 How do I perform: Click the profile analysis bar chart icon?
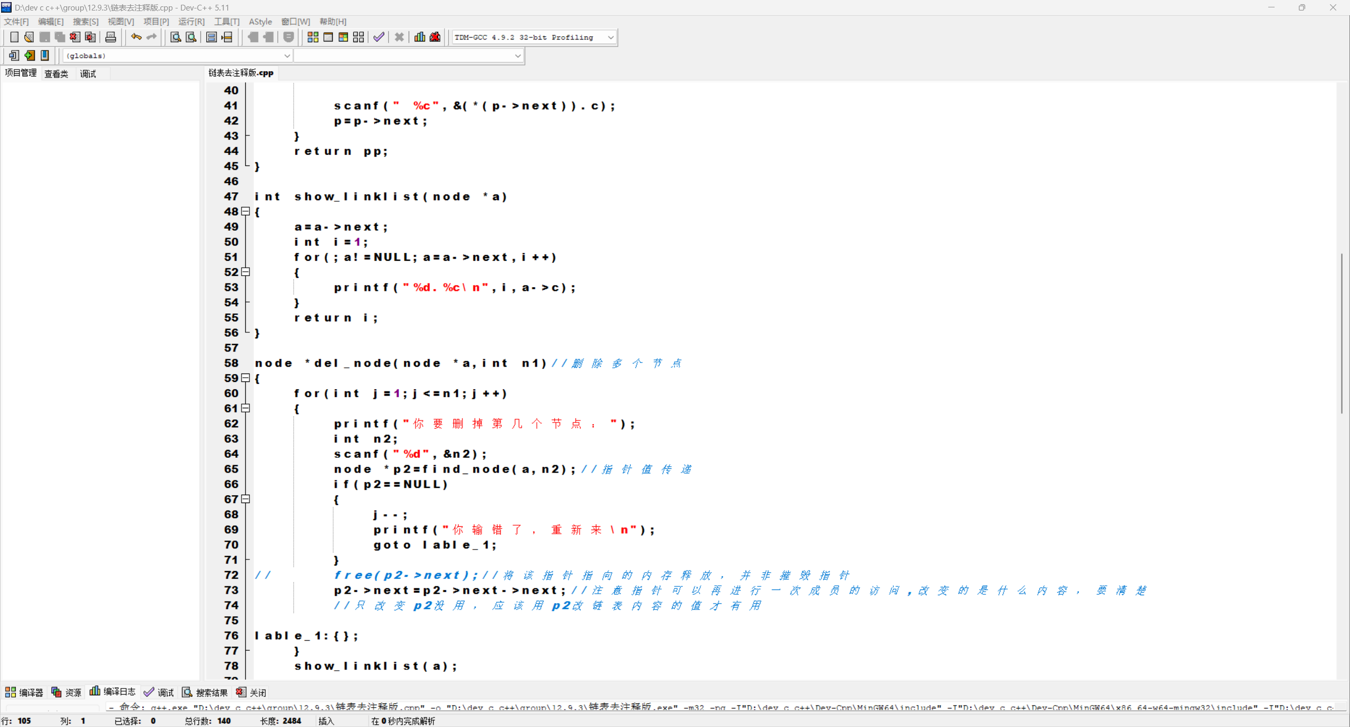[x=420, y=37]
